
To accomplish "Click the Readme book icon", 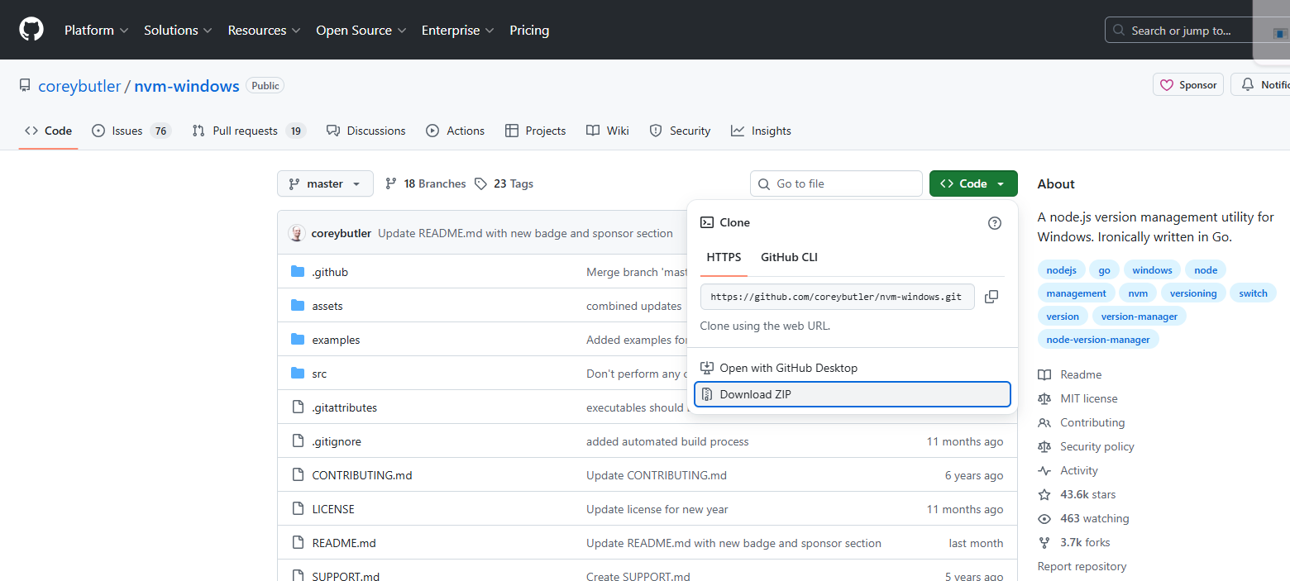I will (x=1044, y=374).
